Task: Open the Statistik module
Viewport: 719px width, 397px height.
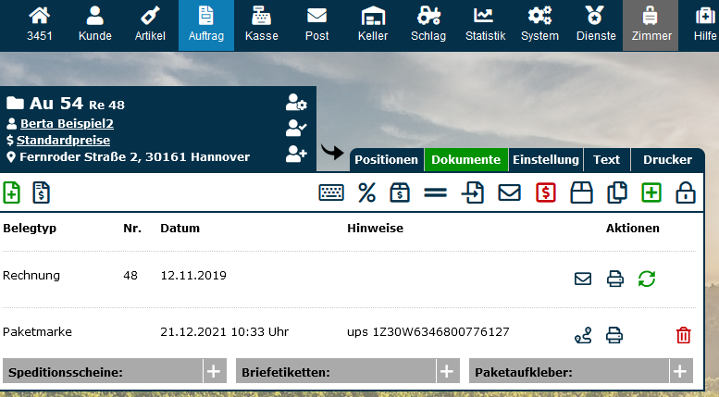Action: coord(484,25)
